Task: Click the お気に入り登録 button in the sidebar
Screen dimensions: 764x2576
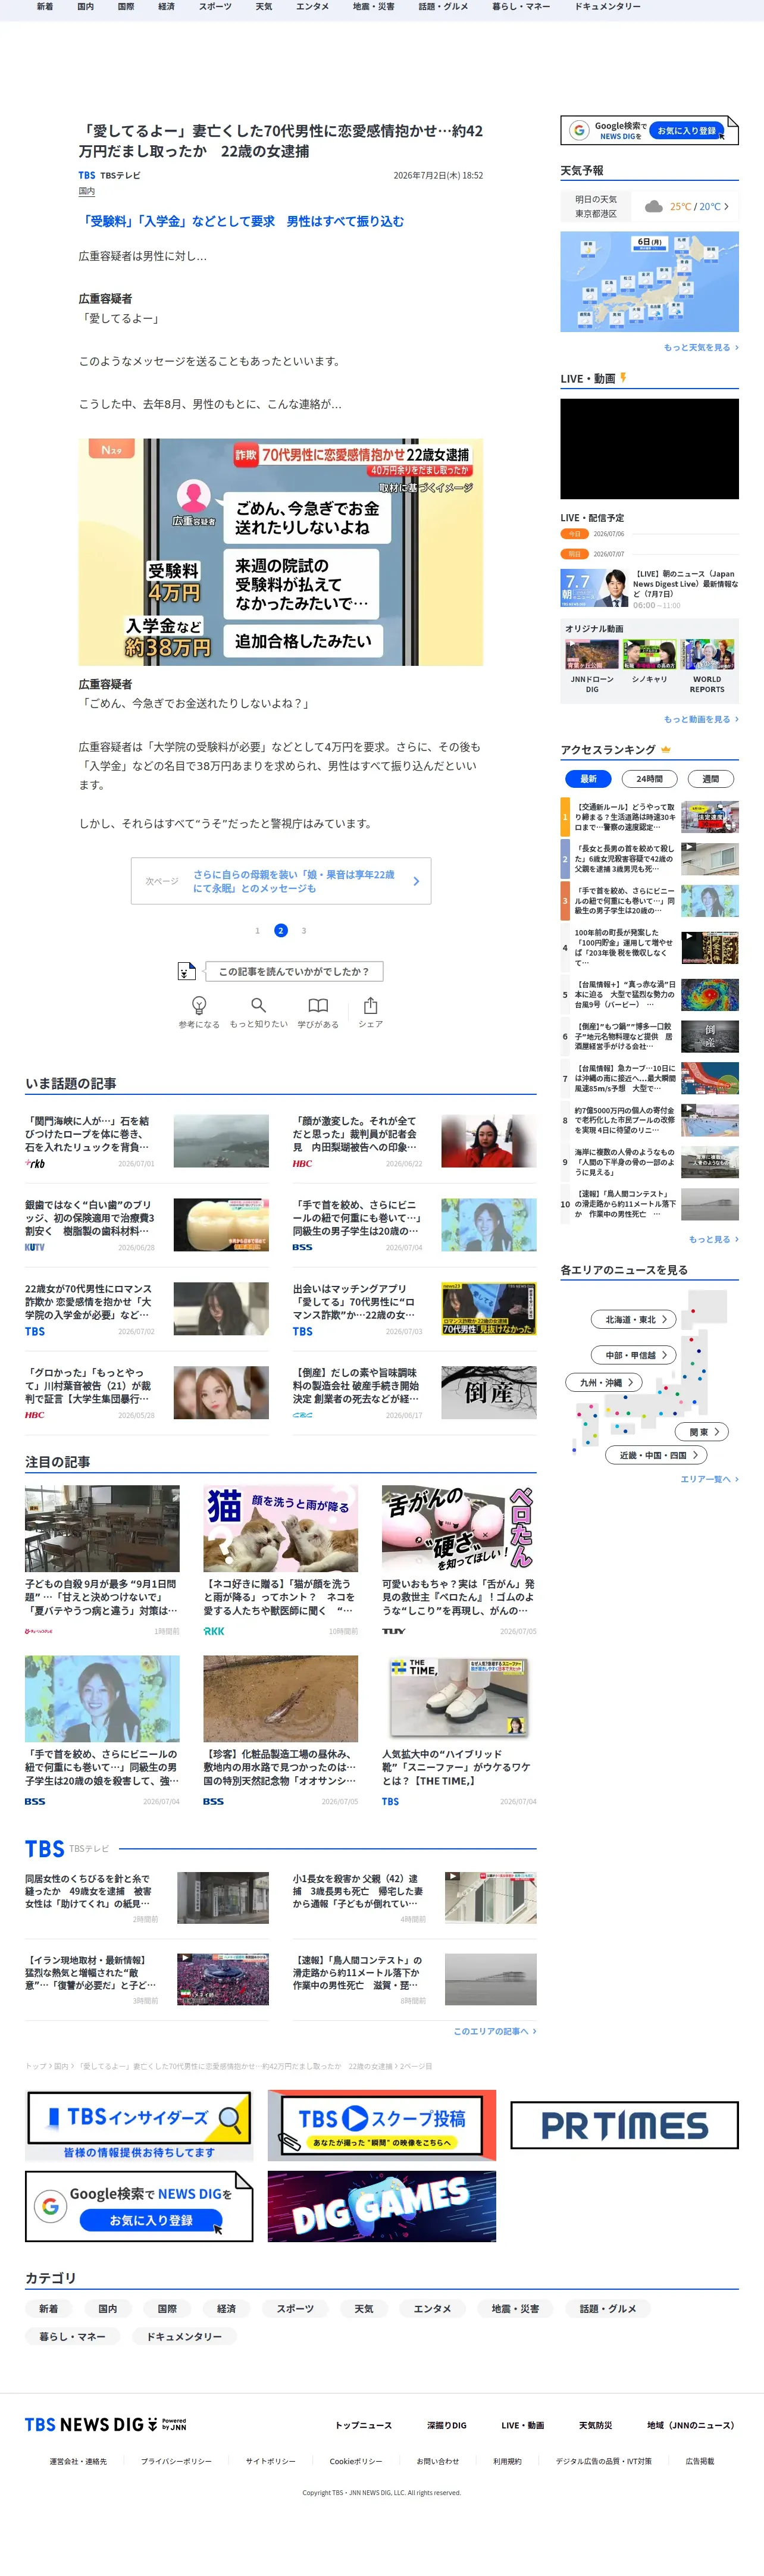Action: click(687, 130)
